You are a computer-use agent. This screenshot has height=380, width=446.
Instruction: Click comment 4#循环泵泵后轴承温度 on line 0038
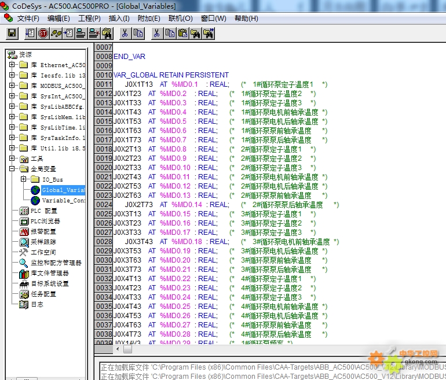[276, 334]
